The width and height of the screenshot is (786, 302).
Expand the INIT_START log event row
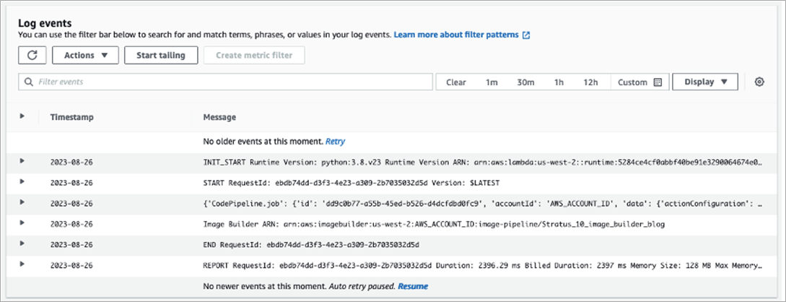click(22, 161)
